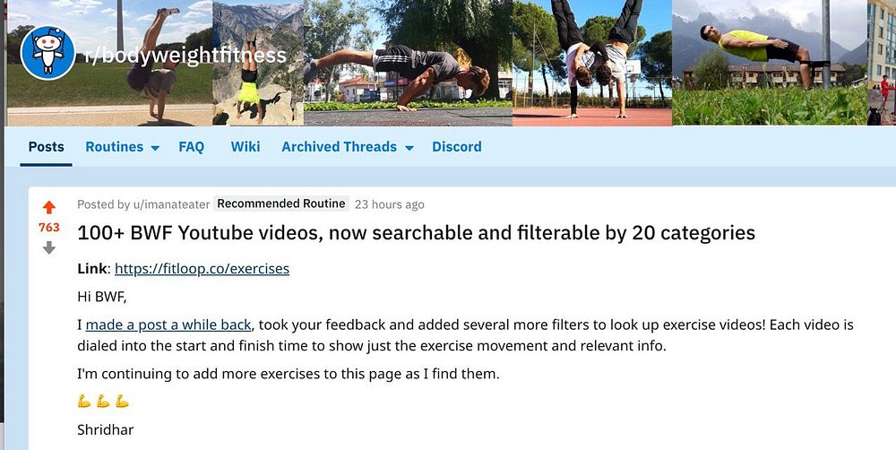Click the planche banner photo

(408, 63)
